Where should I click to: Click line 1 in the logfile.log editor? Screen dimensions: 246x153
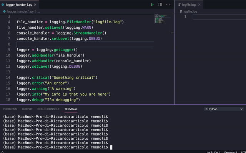pyautogui.click(x=219, y=17)
